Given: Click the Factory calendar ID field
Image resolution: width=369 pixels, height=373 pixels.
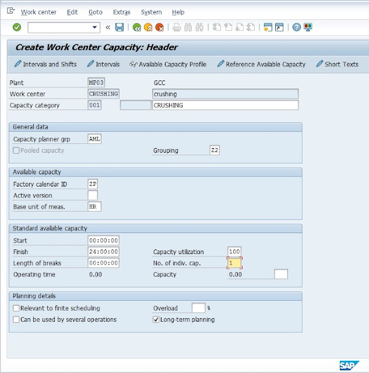Looking at the screenshot, I should point(93,184).
